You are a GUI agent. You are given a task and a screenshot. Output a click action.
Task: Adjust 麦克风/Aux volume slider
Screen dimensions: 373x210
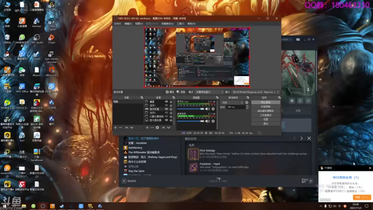[191, 109]
